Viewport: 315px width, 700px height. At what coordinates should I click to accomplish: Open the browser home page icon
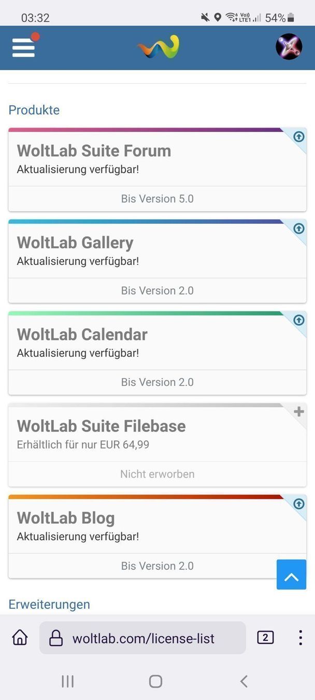point(20,637)
